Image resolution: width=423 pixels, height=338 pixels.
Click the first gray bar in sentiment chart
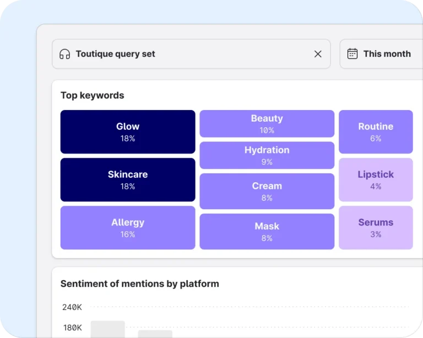[107, 329]
